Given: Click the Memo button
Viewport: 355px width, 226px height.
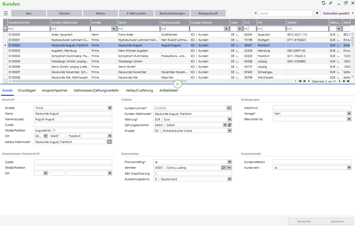Looking at the screenshot, I should [100, 13].
